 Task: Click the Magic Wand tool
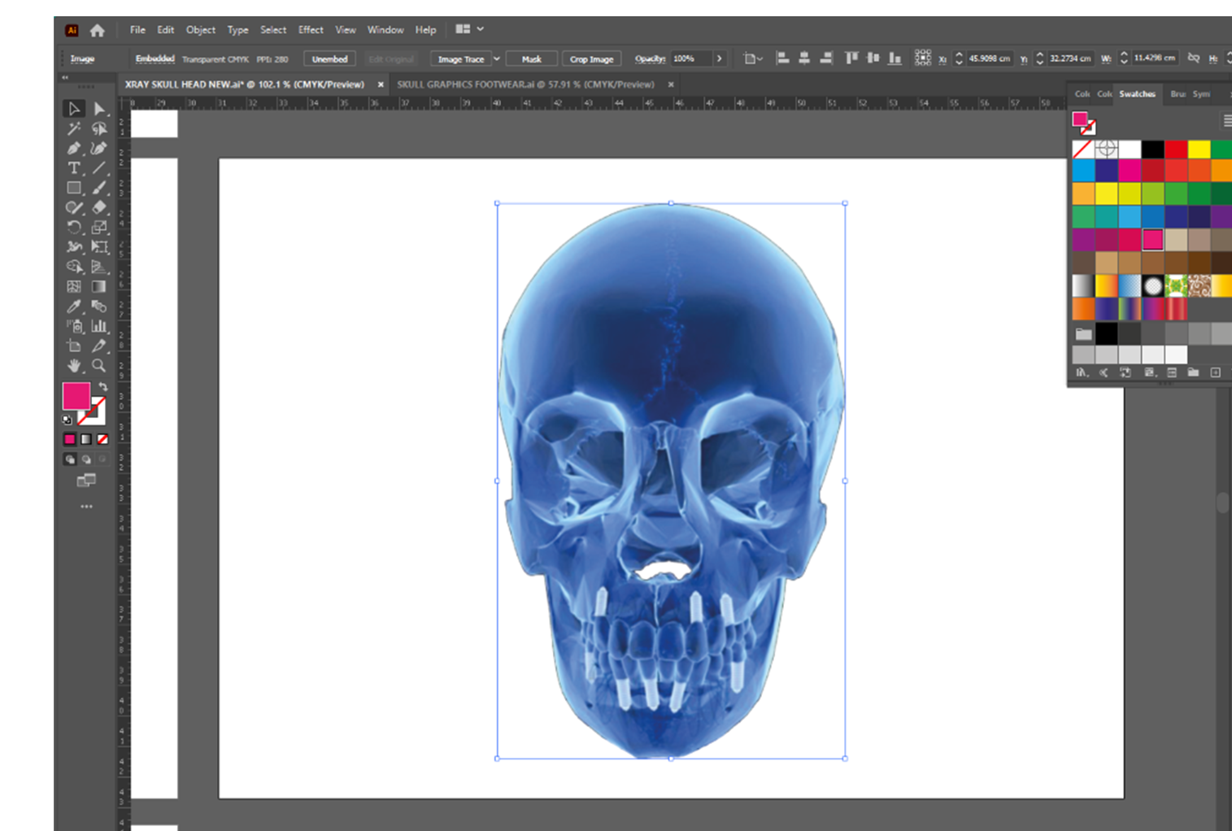[74, 128]
